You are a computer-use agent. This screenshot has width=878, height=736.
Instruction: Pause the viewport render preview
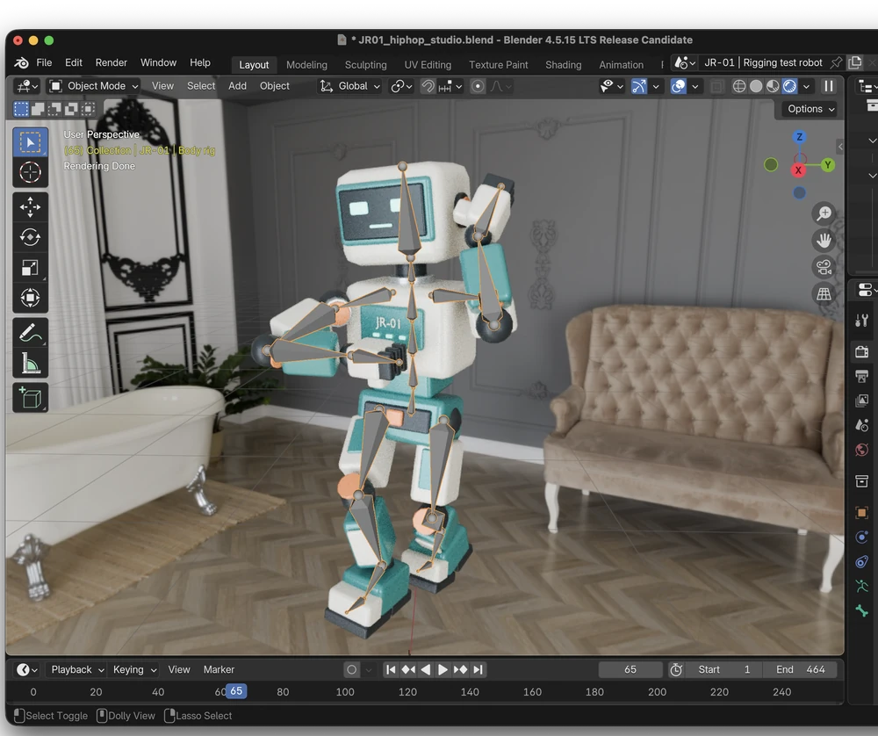pos(828,86)
